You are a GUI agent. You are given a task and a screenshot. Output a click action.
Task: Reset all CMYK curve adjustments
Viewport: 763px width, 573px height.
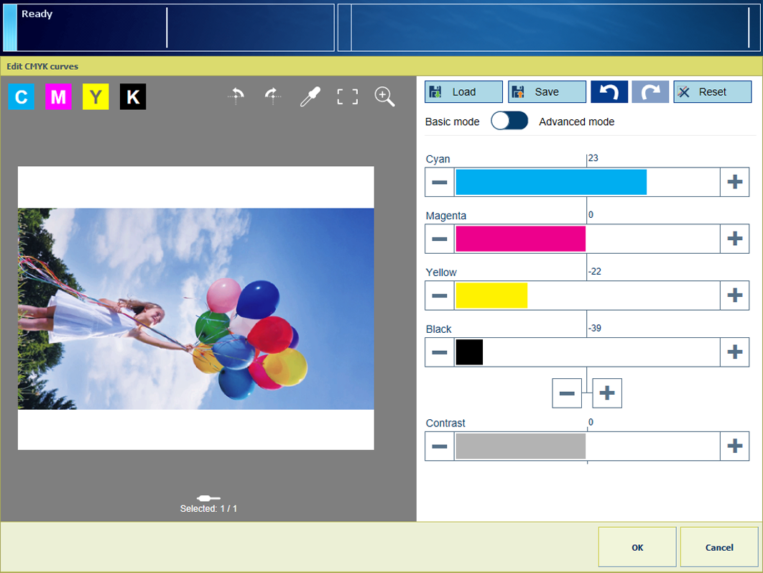coord(712,92)
